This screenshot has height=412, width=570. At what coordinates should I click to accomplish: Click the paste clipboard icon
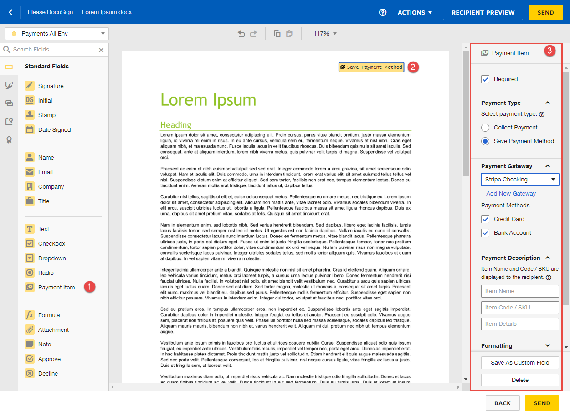(x=289, y=34)
